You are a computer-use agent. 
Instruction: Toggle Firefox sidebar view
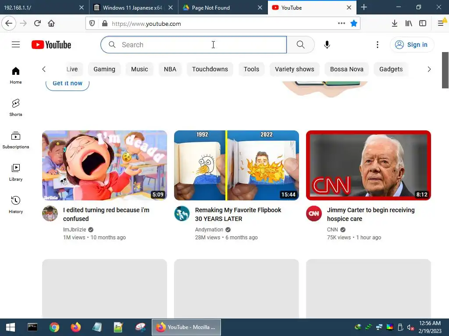click(423, 24)
